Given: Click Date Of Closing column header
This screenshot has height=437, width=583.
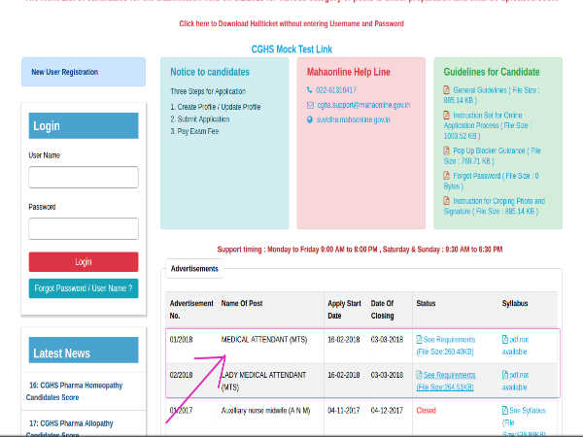Looking at the screenshot, I should coord(383,310).
